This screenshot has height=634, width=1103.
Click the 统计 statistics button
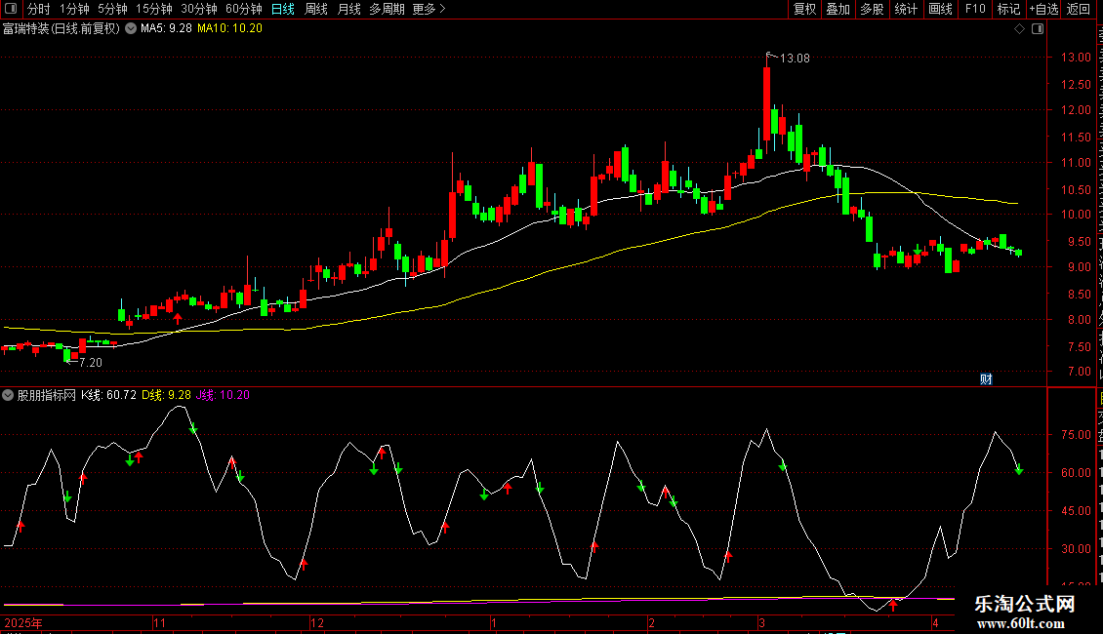pos(906,9)
